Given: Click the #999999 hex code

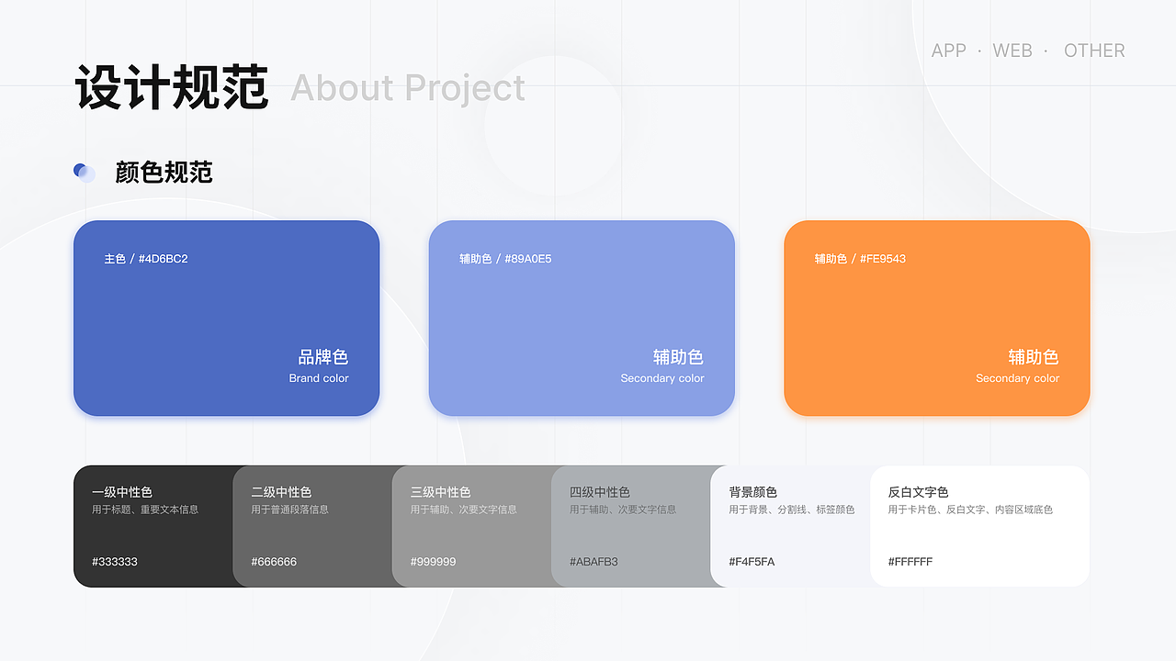Looking at the screenshot, I should click(434, 561).
